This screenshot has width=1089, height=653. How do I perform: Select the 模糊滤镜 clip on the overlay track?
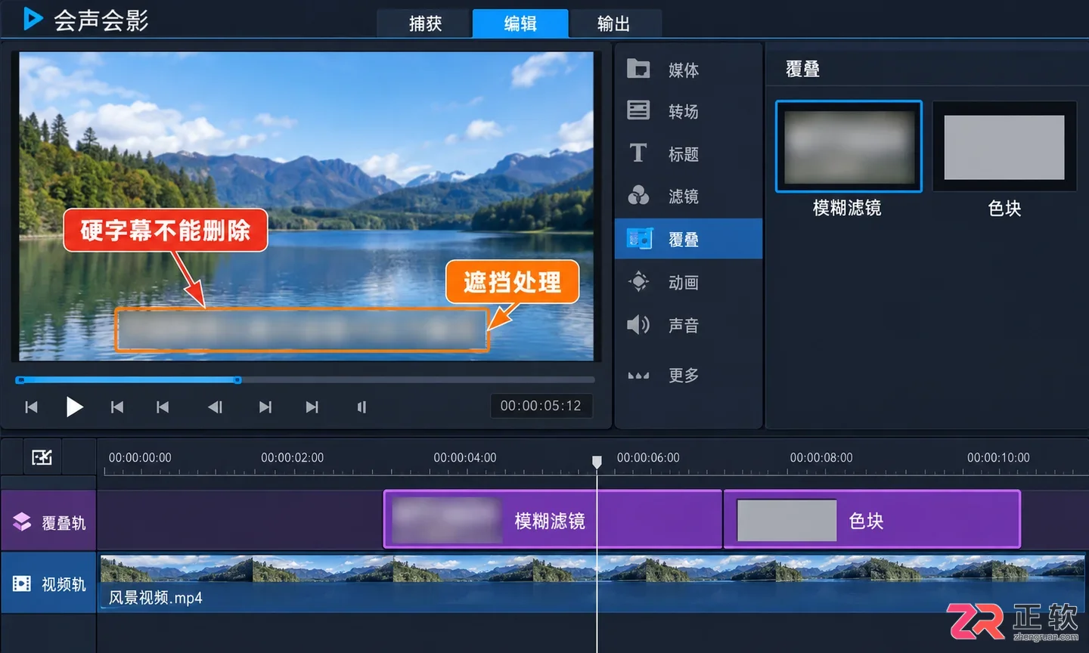pos(553,520)
